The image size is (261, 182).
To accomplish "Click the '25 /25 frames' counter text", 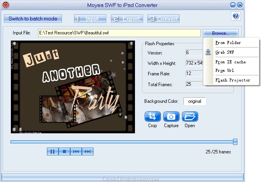I will tap(218, 152).
